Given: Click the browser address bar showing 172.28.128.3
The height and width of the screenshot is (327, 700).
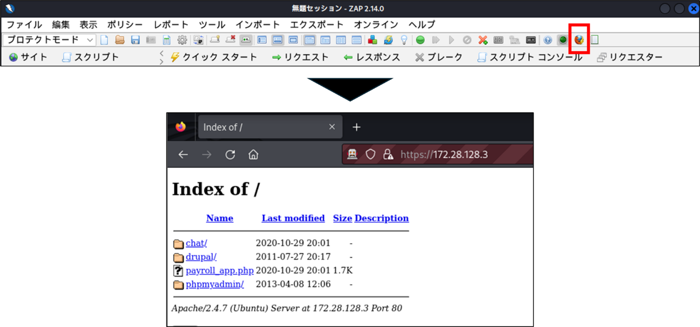Looking at the screenshot, I should coord(460,155).
